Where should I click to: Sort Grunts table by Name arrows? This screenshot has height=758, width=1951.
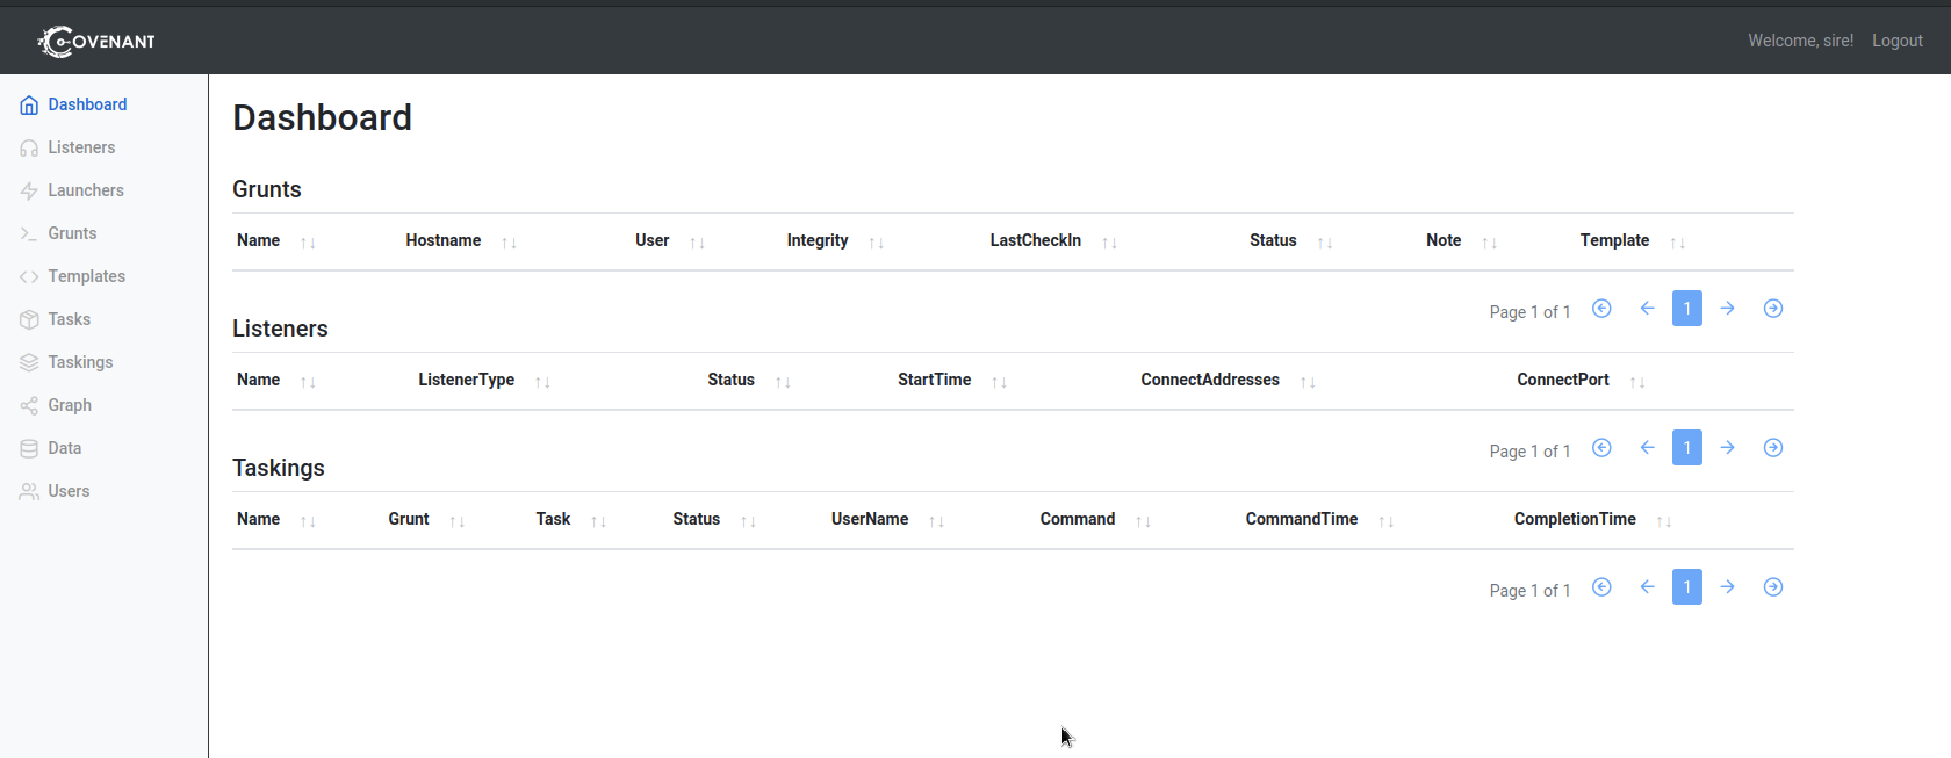pyautogui.click(x=308, y=243)
